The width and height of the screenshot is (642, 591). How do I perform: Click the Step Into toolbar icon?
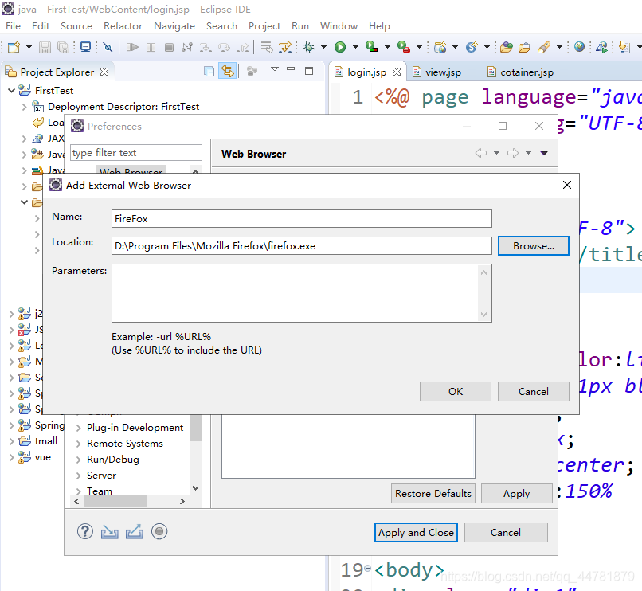[x=206, y=47]
